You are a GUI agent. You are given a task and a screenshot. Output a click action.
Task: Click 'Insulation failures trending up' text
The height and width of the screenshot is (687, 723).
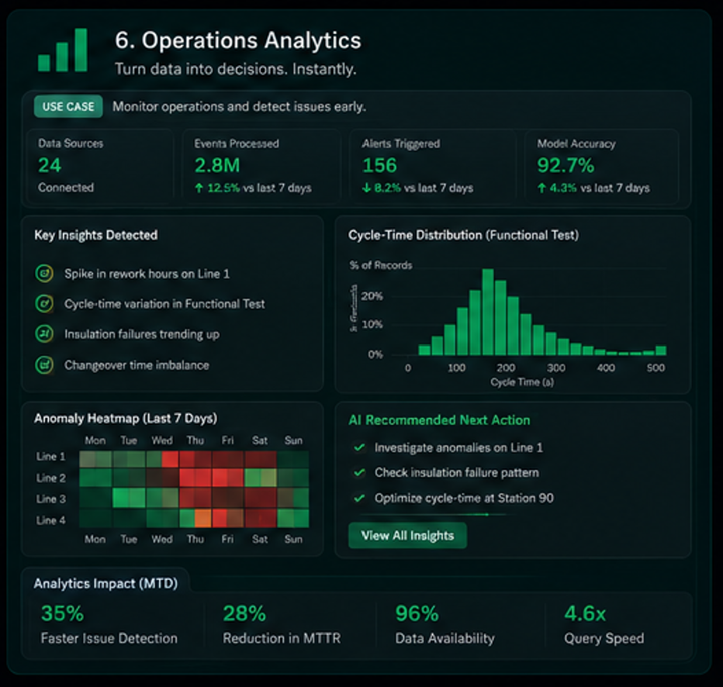click(x=142, y=334)
